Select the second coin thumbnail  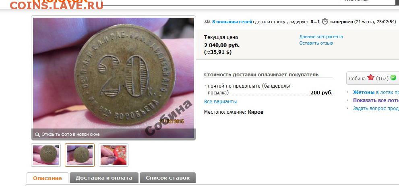tap(80, 155)
